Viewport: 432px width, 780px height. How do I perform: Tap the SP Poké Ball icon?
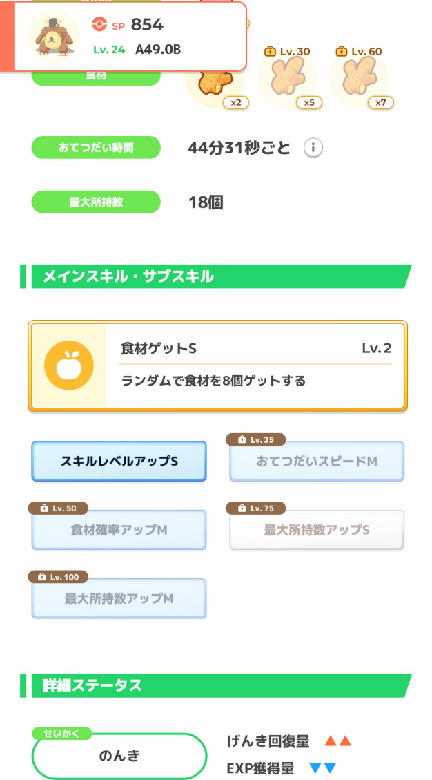pos(99,25)
